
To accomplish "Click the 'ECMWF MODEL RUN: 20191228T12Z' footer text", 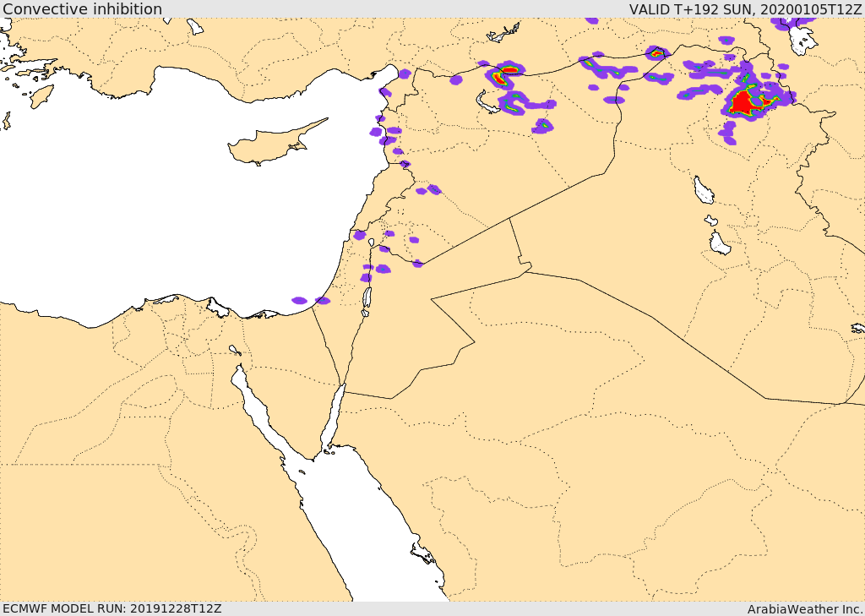I will coord(112,608).
